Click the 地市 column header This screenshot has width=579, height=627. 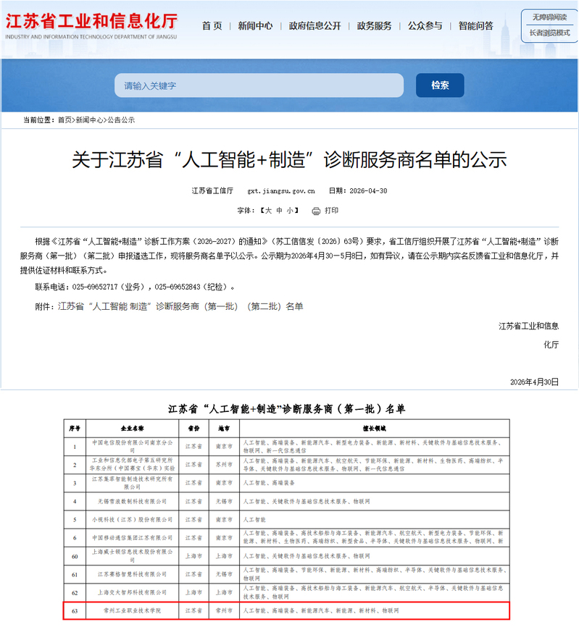(x=224, y=429)
